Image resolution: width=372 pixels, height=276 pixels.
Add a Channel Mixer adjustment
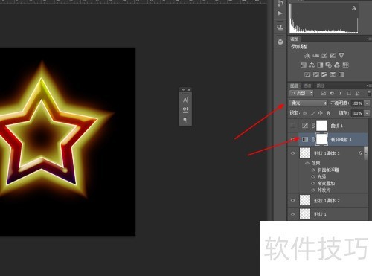[x=337, y=65]
